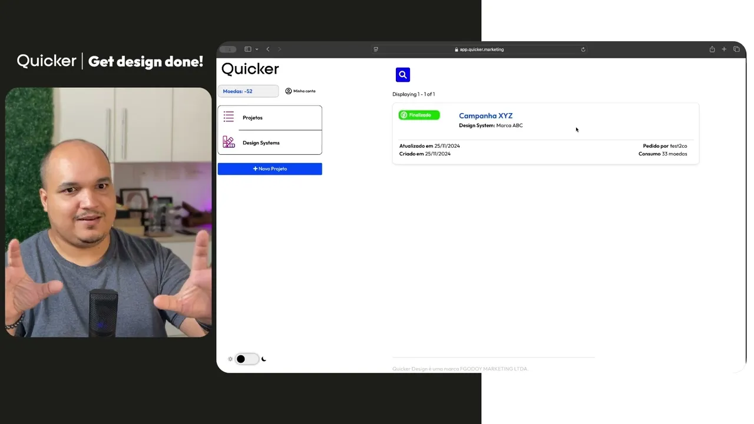Reload the page with refresh icon

click(x=583, y=49)
